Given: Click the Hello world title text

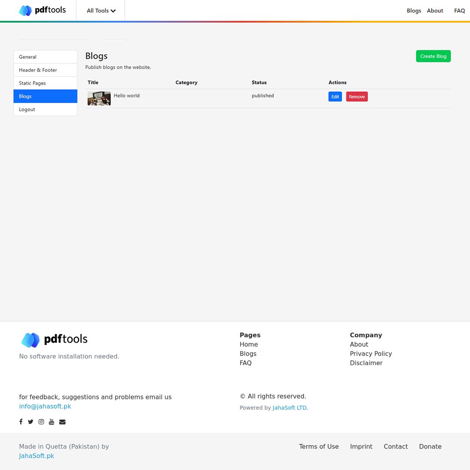Looking at the screenshot, I should click(x=127, y=96).
